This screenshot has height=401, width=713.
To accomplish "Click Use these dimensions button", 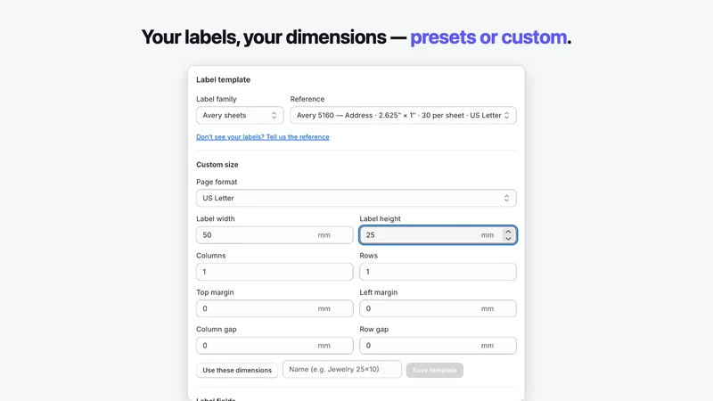I will (237, 370).
